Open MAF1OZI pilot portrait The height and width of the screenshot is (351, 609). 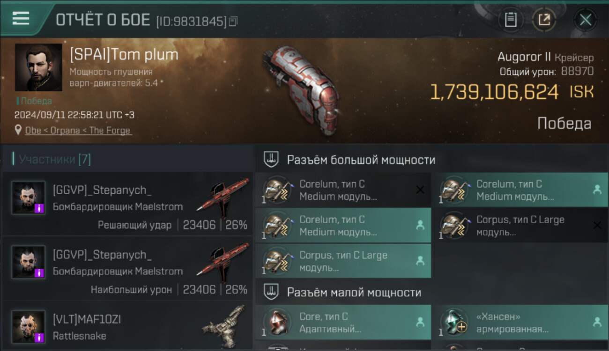(x=29, y=327)
